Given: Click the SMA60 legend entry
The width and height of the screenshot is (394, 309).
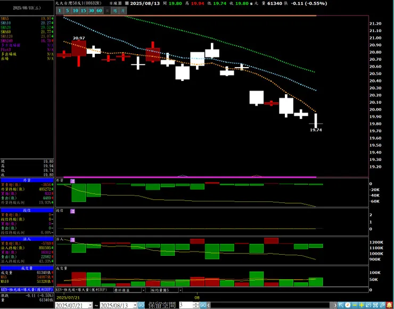Looking at the screenshot, I should coord(27,31).
